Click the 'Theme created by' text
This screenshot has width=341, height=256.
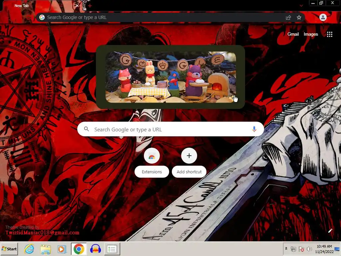(x=22, y=227)
